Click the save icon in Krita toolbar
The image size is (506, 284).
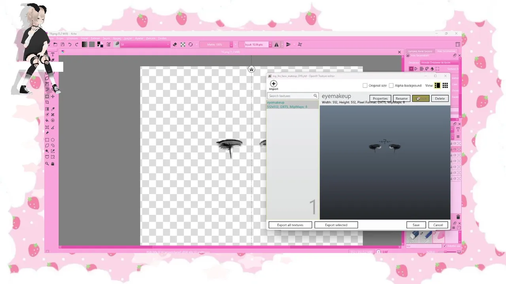pos(62,44)
